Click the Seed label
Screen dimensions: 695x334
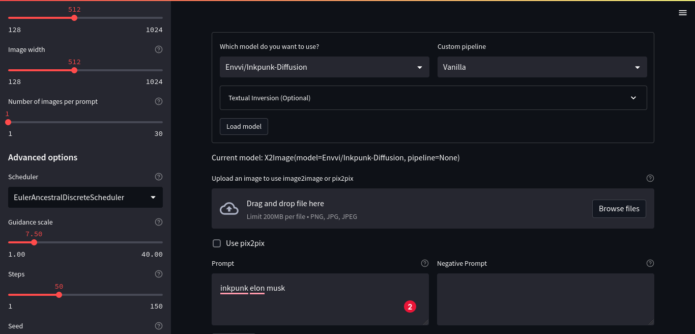tap(15, 326)
